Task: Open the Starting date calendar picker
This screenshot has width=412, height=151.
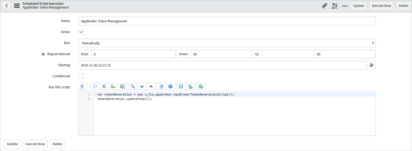Action: pyautogui.click(x=371, y=65)
